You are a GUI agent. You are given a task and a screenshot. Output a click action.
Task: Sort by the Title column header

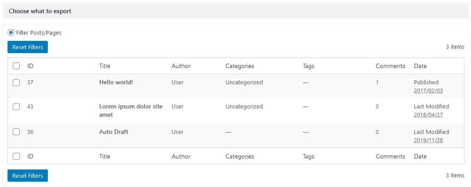(x=105, y=66)
